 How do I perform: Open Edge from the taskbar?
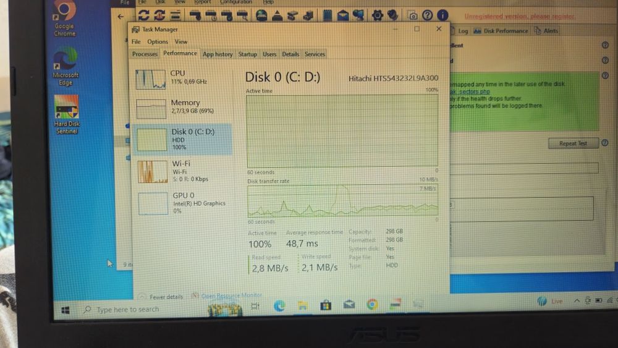[x=279, y=305]
